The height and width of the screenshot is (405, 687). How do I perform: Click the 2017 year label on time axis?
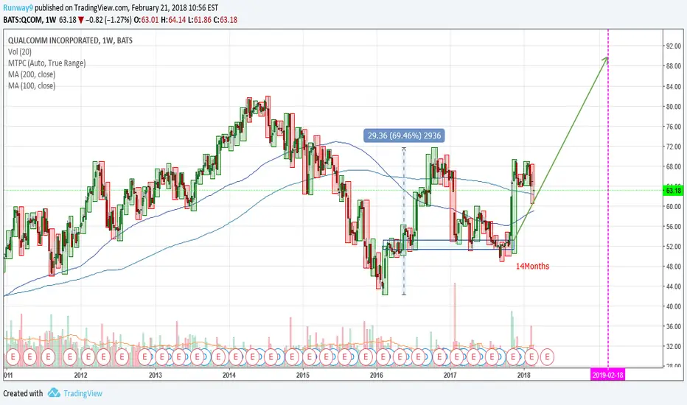450,376
